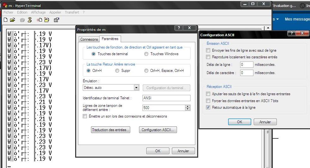Open the Transfert menu
The image size is (310, 168).
tap(72, 12)
